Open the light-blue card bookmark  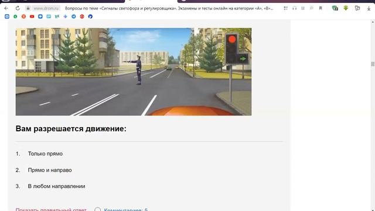pyautogui.click(x=49, y=16)
